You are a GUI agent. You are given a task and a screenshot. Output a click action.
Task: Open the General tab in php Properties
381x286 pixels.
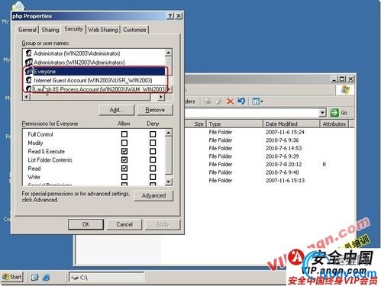click(27, 30)
